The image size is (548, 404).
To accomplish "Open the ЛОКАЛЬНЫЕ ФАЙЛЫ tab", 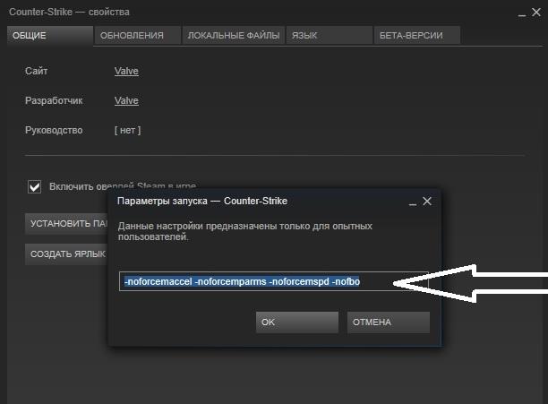I will point(233,35).
